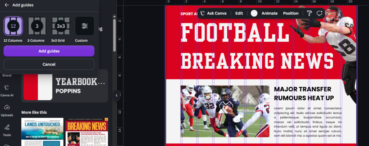Select the BREAKING NEWS headline on canvas
369x146 pixels.
point(258,60)
